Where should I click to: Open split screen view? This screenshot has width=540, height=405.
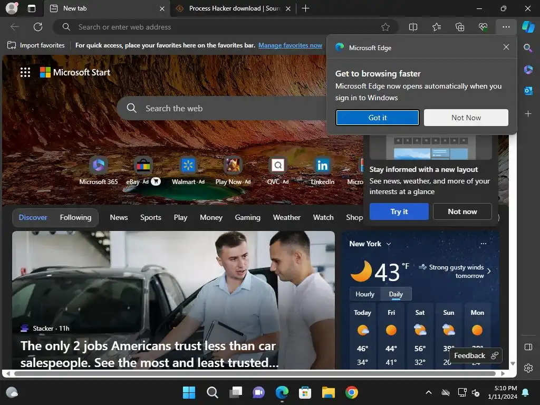[x=413, y=27]
